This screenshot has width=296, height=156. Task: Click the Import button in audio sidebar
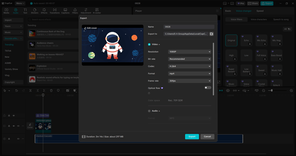(x=13, y=20)
